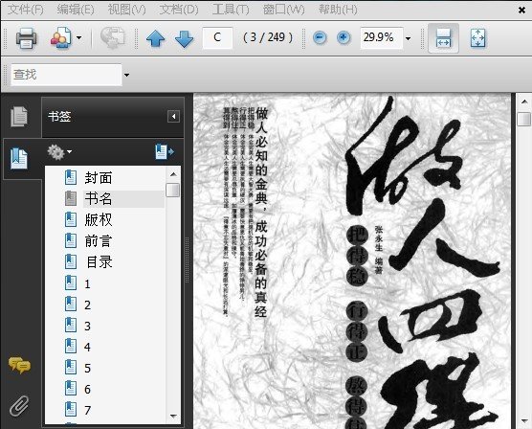Go to next page with down arrow

[x=185, y=38]
